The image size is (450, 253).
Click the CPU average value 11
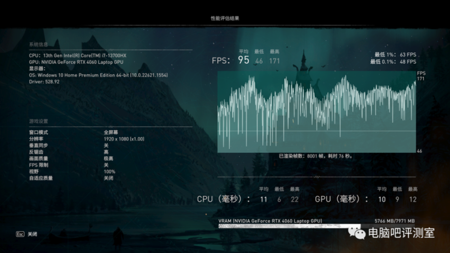tap(263, 200)
